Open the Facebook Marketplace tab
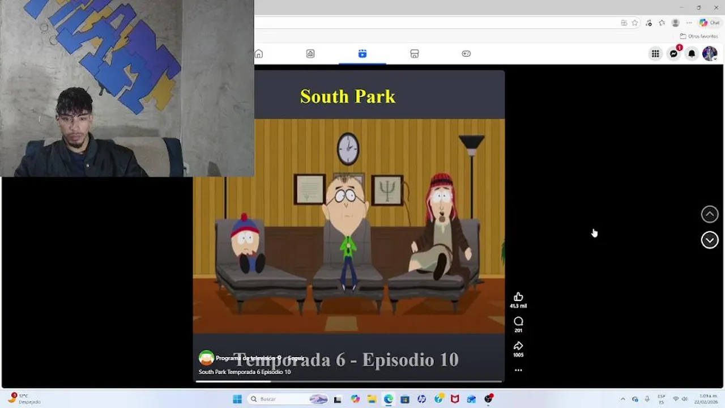725x408 pixels. coord(415,54)
